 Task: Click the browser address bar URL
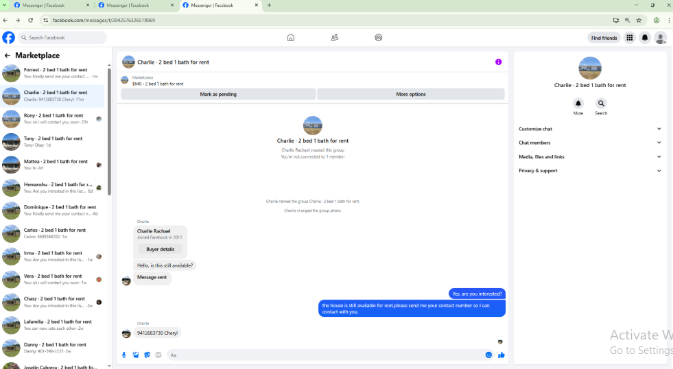coord(104,20)
